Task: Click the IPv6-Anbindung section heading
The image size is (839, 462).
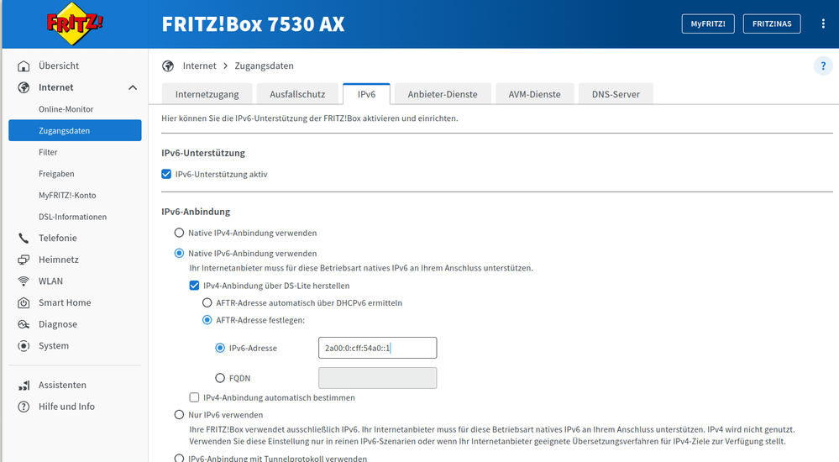Action: click(x=196, y=212)
